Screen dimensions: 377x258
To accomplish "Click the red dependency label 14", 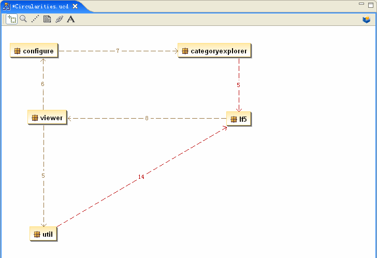I will [141, 177].
